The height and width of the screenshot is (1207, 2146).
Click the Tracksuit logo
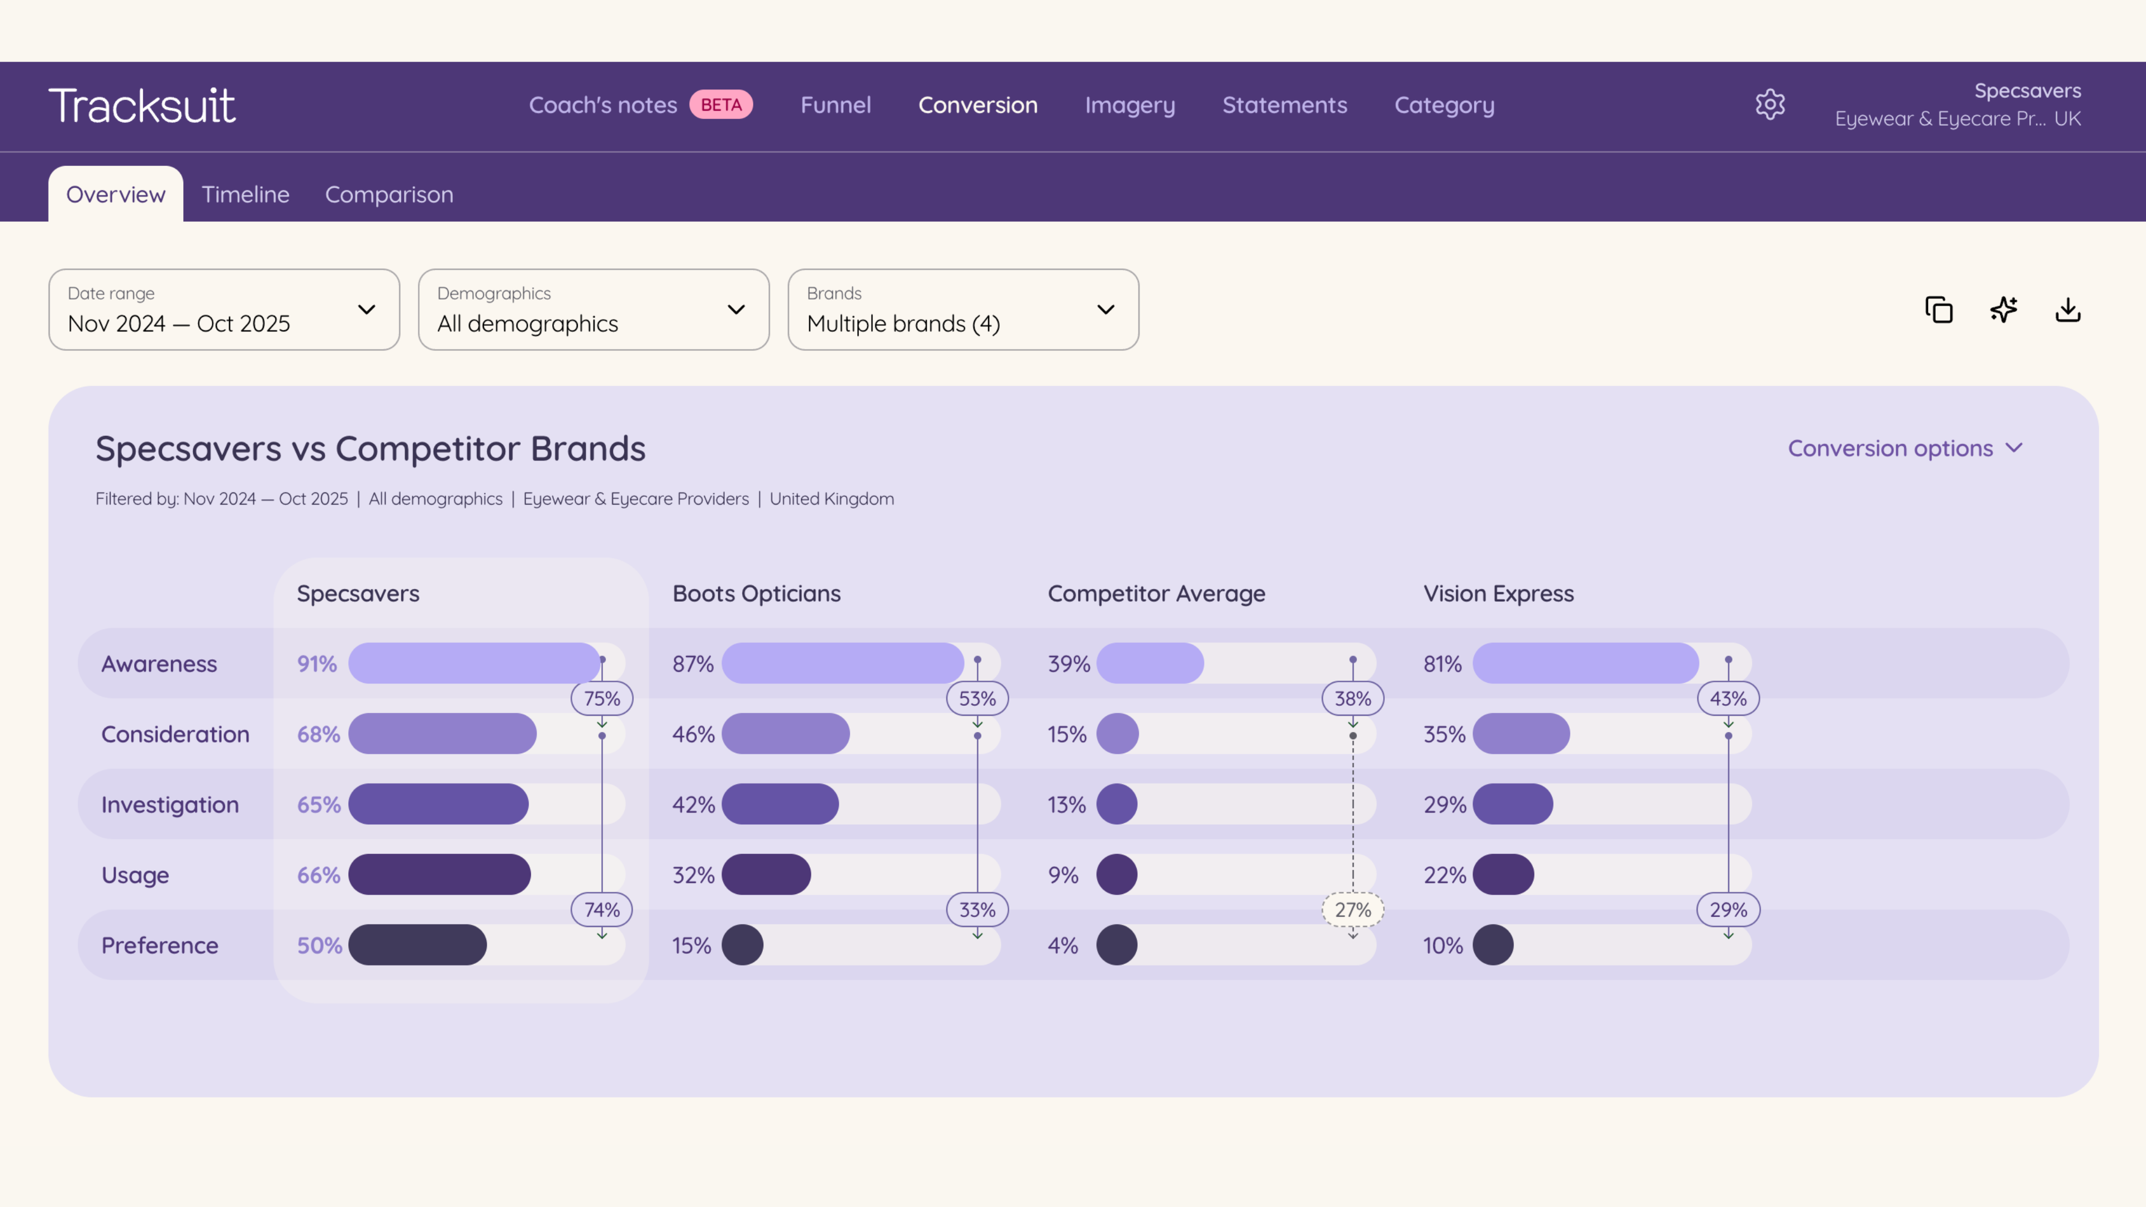point(141,106)
